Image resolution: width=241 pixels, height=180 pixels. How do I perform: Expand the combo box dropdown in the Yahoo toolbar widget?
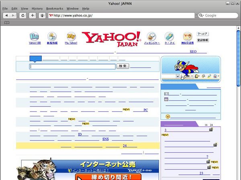[178, 76]
